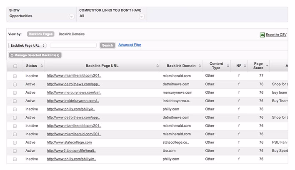The image size is (295, 170).
Task: Click sort arrows in Status column header
Action: pos(41,66)
